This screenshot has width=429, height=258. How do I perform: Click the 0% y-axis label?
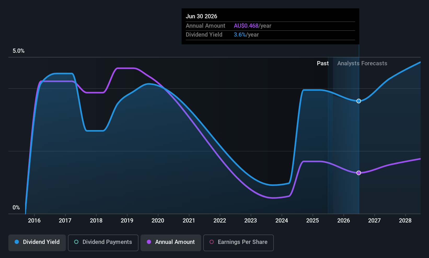click(x=16, y=208)
